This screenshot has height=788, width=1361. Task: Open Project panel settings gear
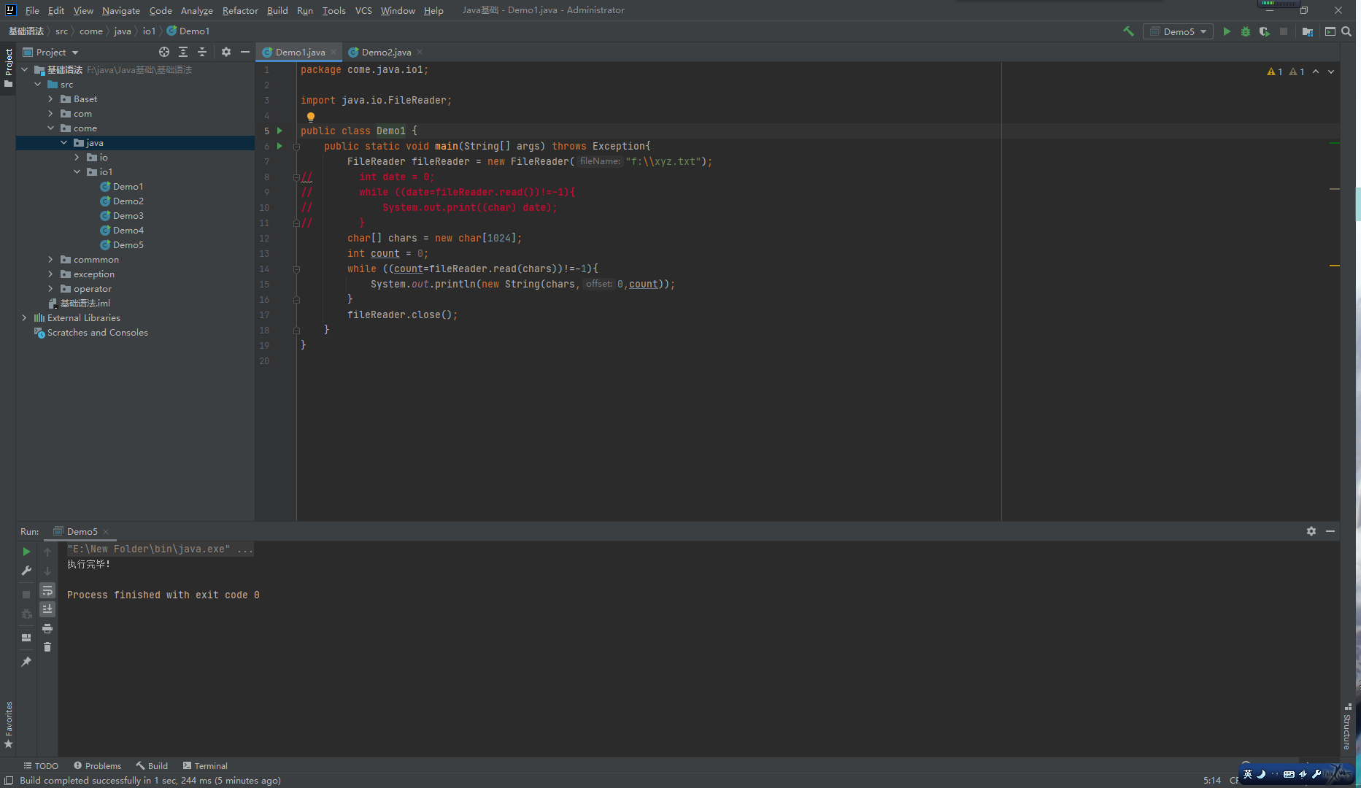pos(226,52)
